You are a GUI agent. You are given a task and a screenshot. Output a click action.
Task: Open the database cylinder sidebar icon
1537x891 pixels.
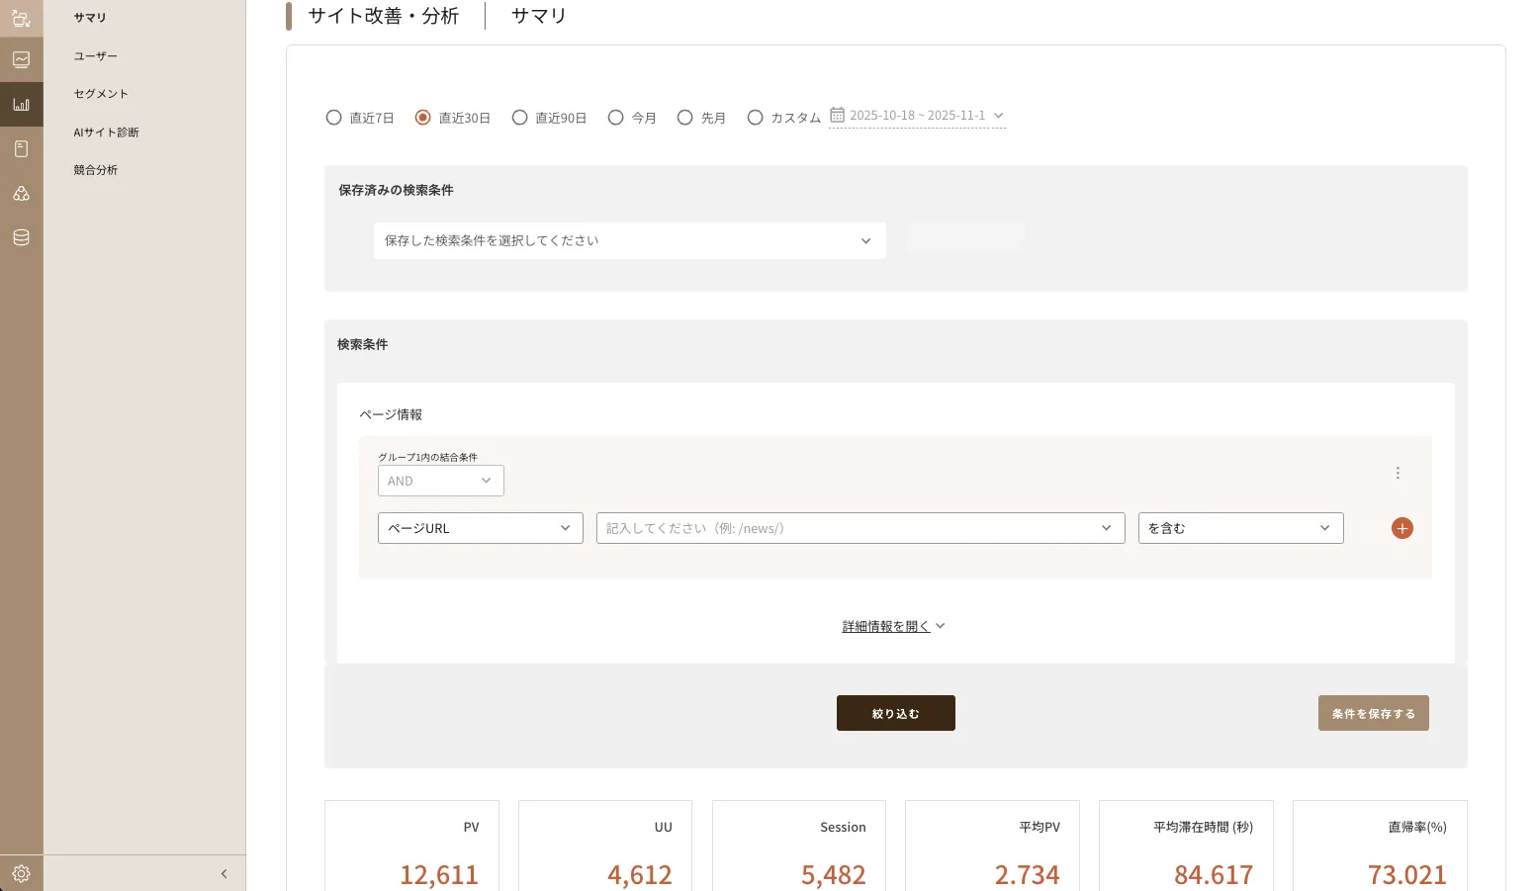click(21, 237)
